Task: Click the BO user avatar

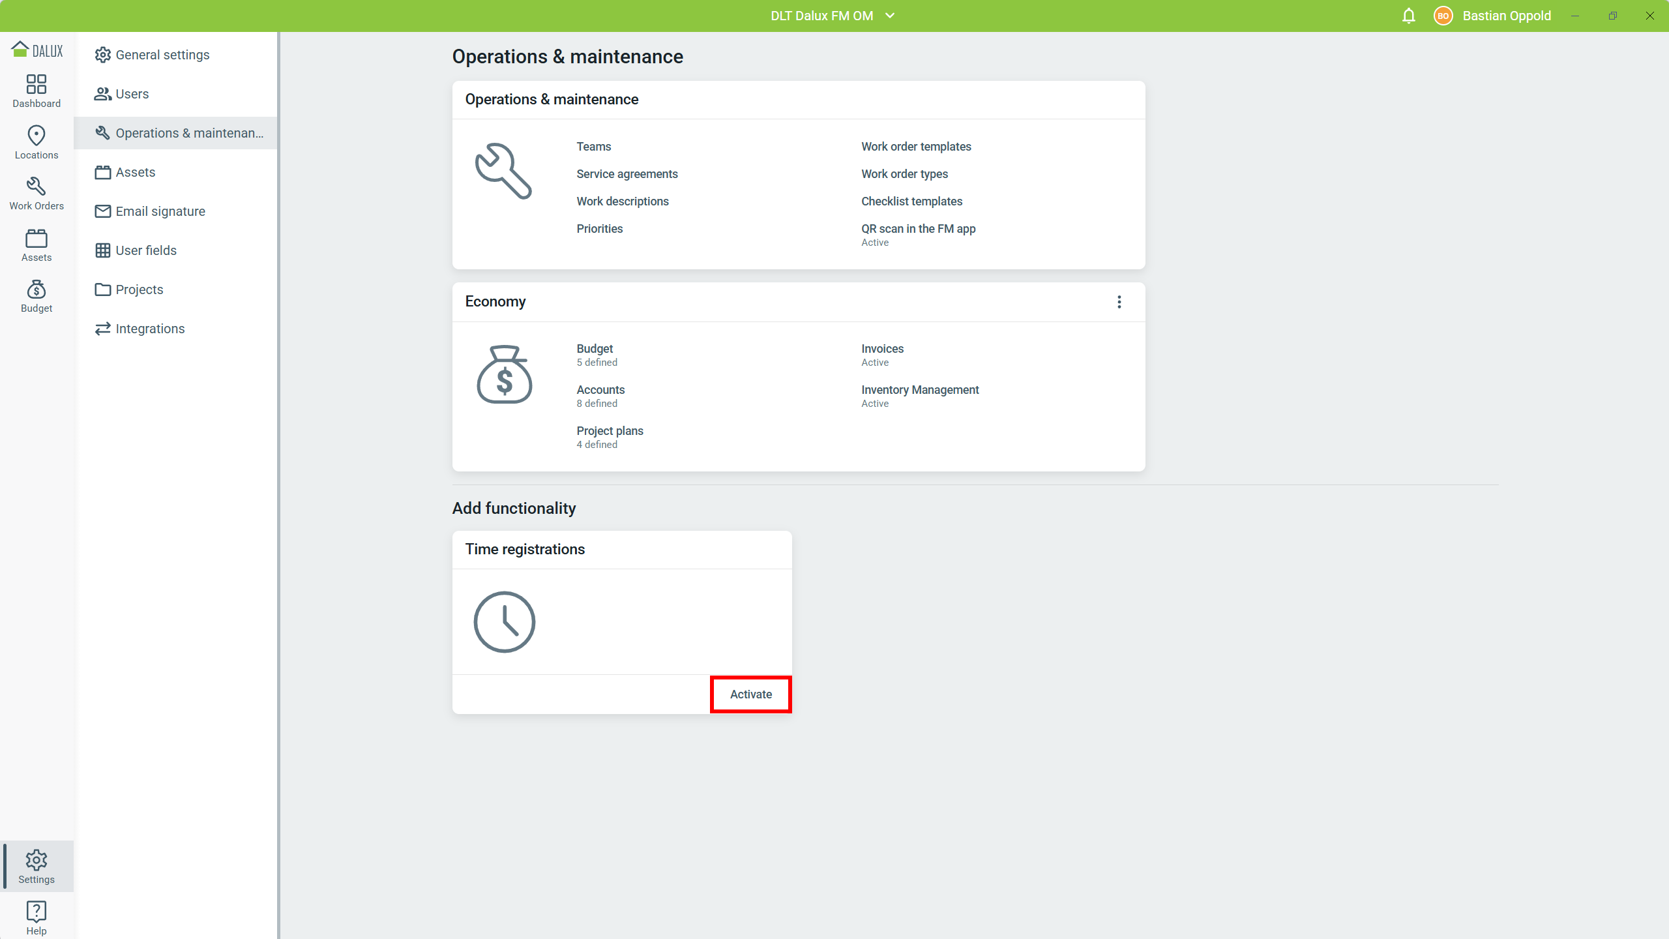Action: click(x=1443, y=16)
